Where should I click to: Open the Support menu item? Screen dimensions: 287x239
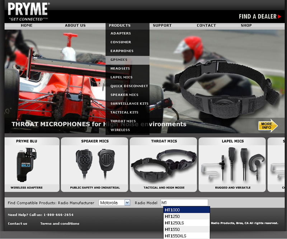click(162, 25)
